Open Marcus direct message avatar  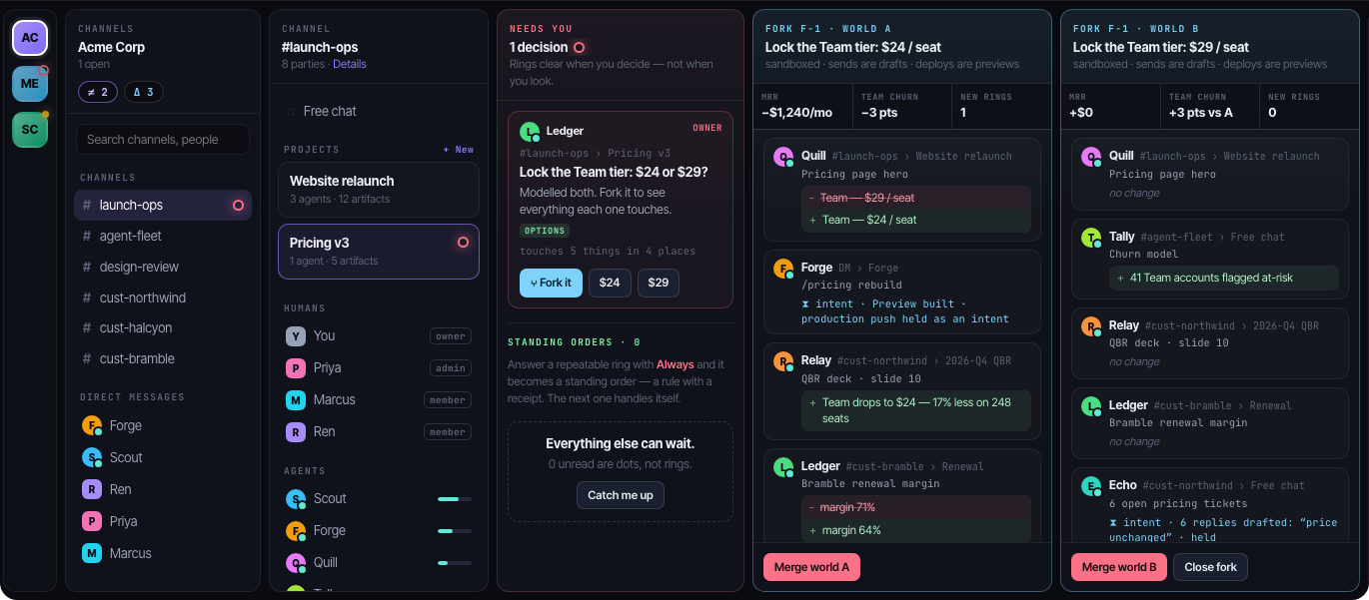coord(92,553)
